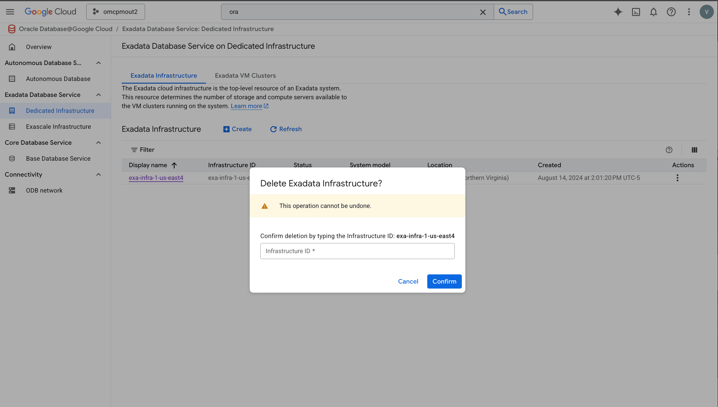Open column display options icon
The height and width of the screenshot is (407, 718).
click(694, 150)
